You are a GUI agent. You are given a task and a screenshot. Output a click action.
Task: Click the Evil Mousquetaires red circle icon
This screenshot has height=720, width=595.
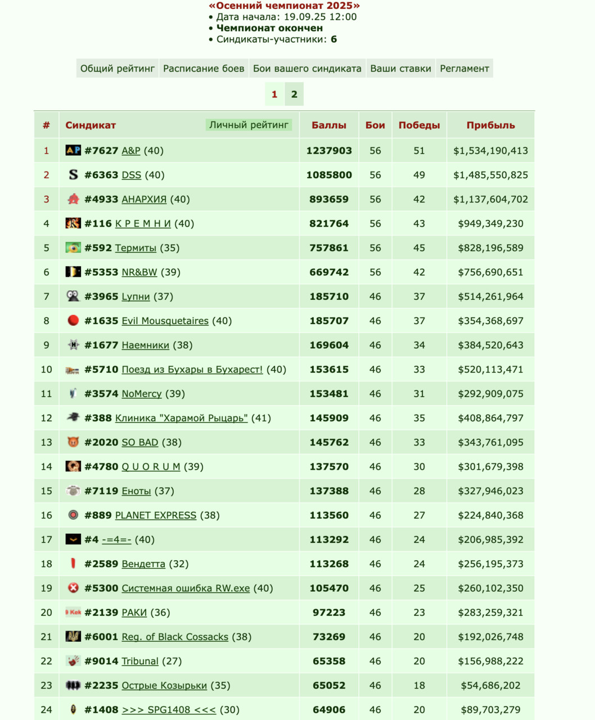(73, 320)
